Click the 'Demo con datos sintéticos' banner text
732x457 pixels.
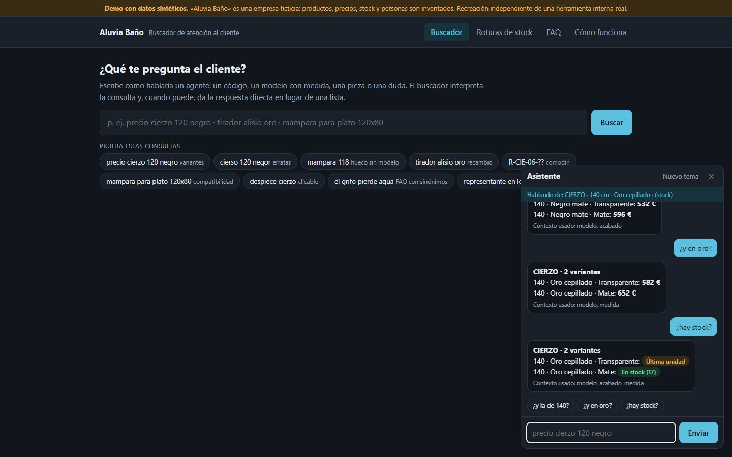366,8
